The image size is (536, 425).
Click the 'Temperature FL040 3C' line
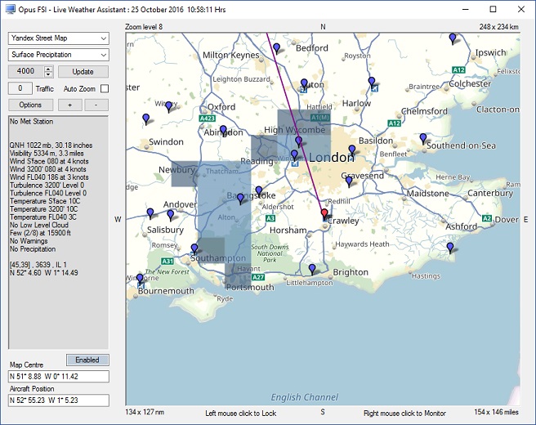[43, 217]
